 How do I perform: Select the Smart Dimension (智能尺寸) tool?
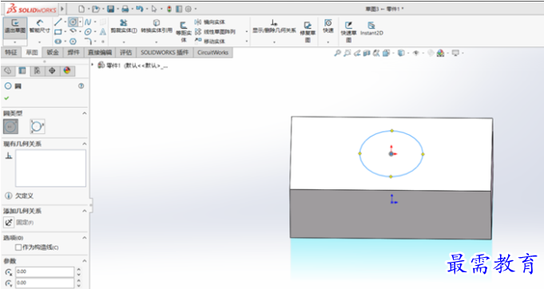tap(40, 26)
